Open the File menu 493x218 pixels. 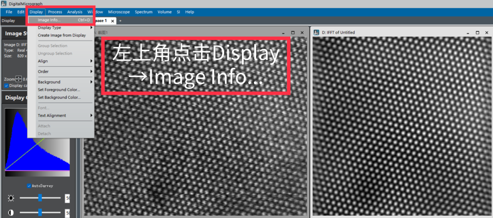[x=9, y=12]
